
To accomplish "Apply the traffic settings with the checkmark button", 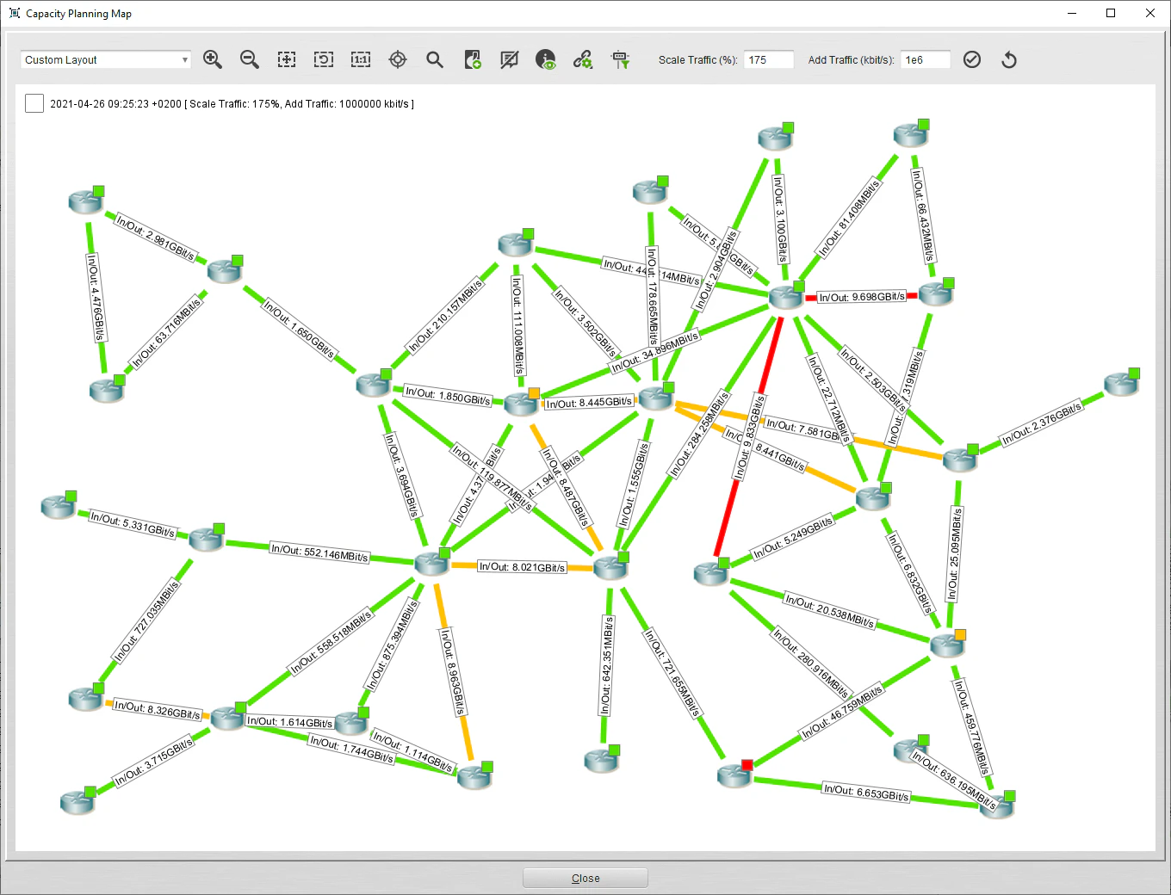I will (972, 59).
